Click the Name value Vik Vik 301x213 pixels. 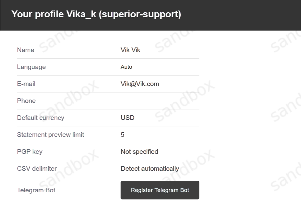coord(130,50)
